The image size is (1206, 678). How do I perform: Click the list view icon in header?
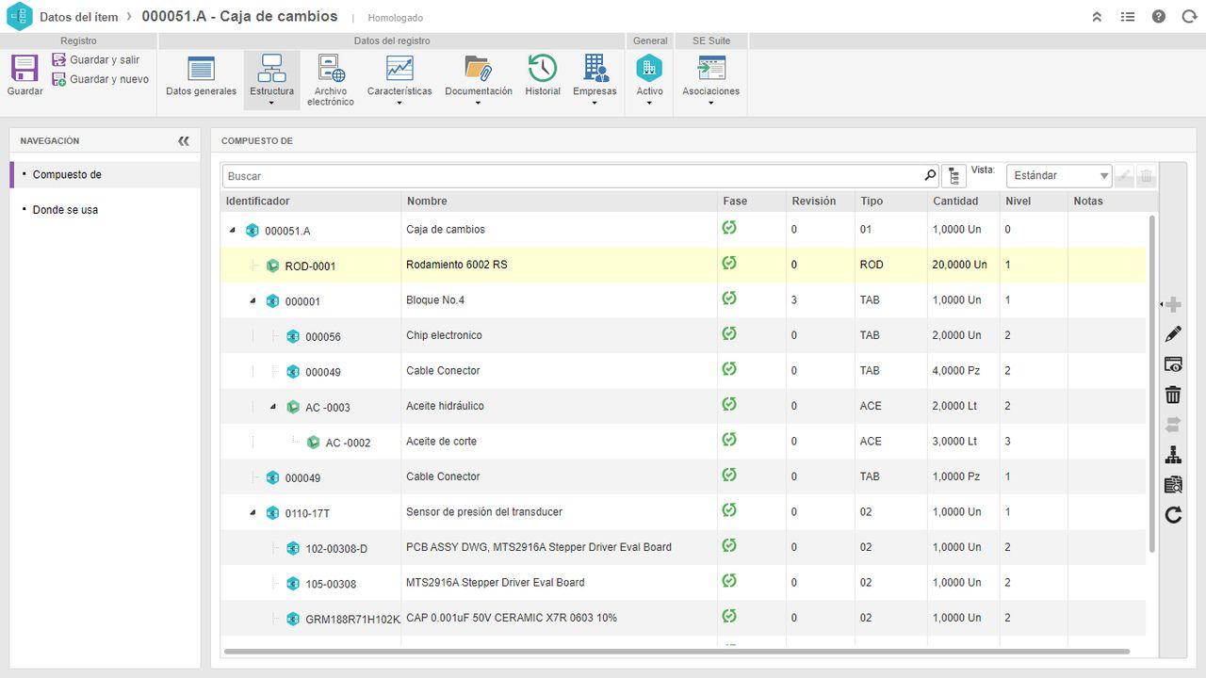point(1128,17)
